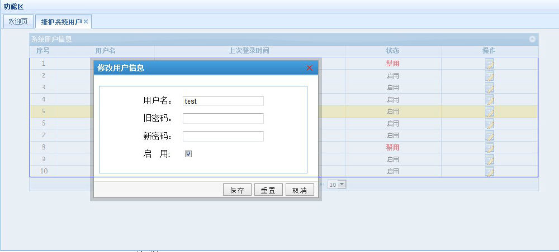This screenshot has width=559, height=252.
Task: Switch to the 欢迎页 tab
Action: 17,22
